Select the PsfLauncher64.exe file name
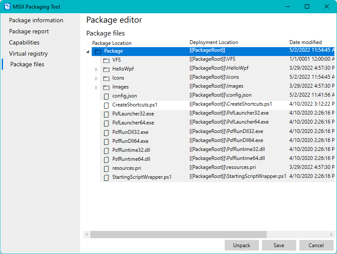The height and width of the screenshot is (254, 337). [x=133, y=123]
